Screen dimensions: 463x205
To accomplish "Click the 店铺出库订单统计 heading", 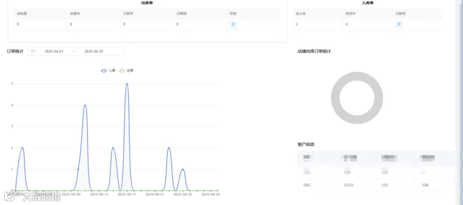I will pos(314,51).
